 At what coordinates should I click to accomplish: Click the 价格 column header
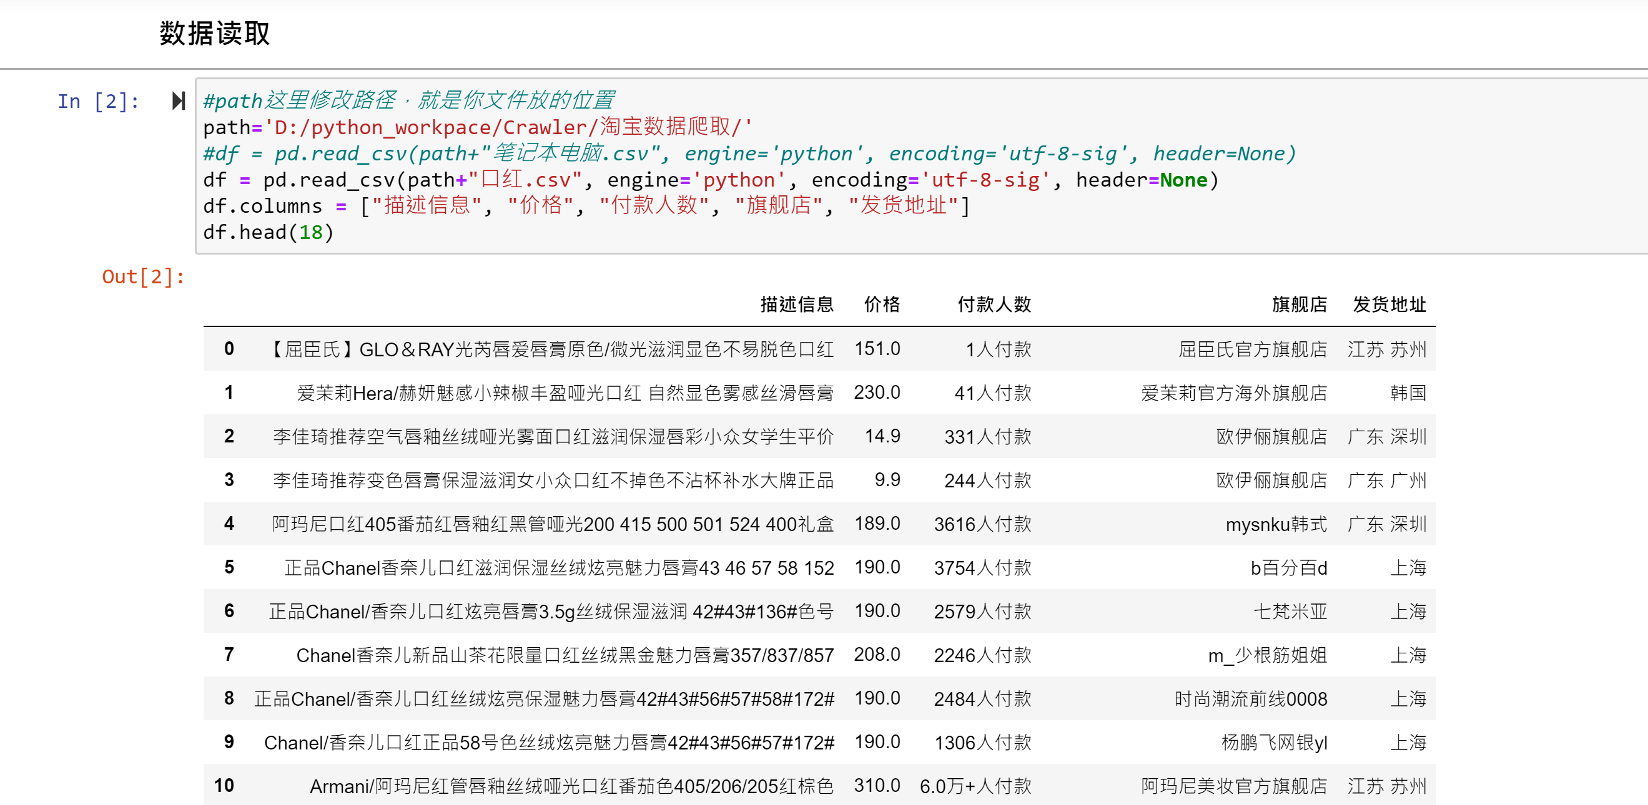(x=882, y=305)
